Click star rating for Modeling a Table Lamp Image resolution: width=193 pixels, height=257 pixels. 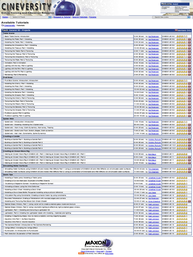coord(182,178)
